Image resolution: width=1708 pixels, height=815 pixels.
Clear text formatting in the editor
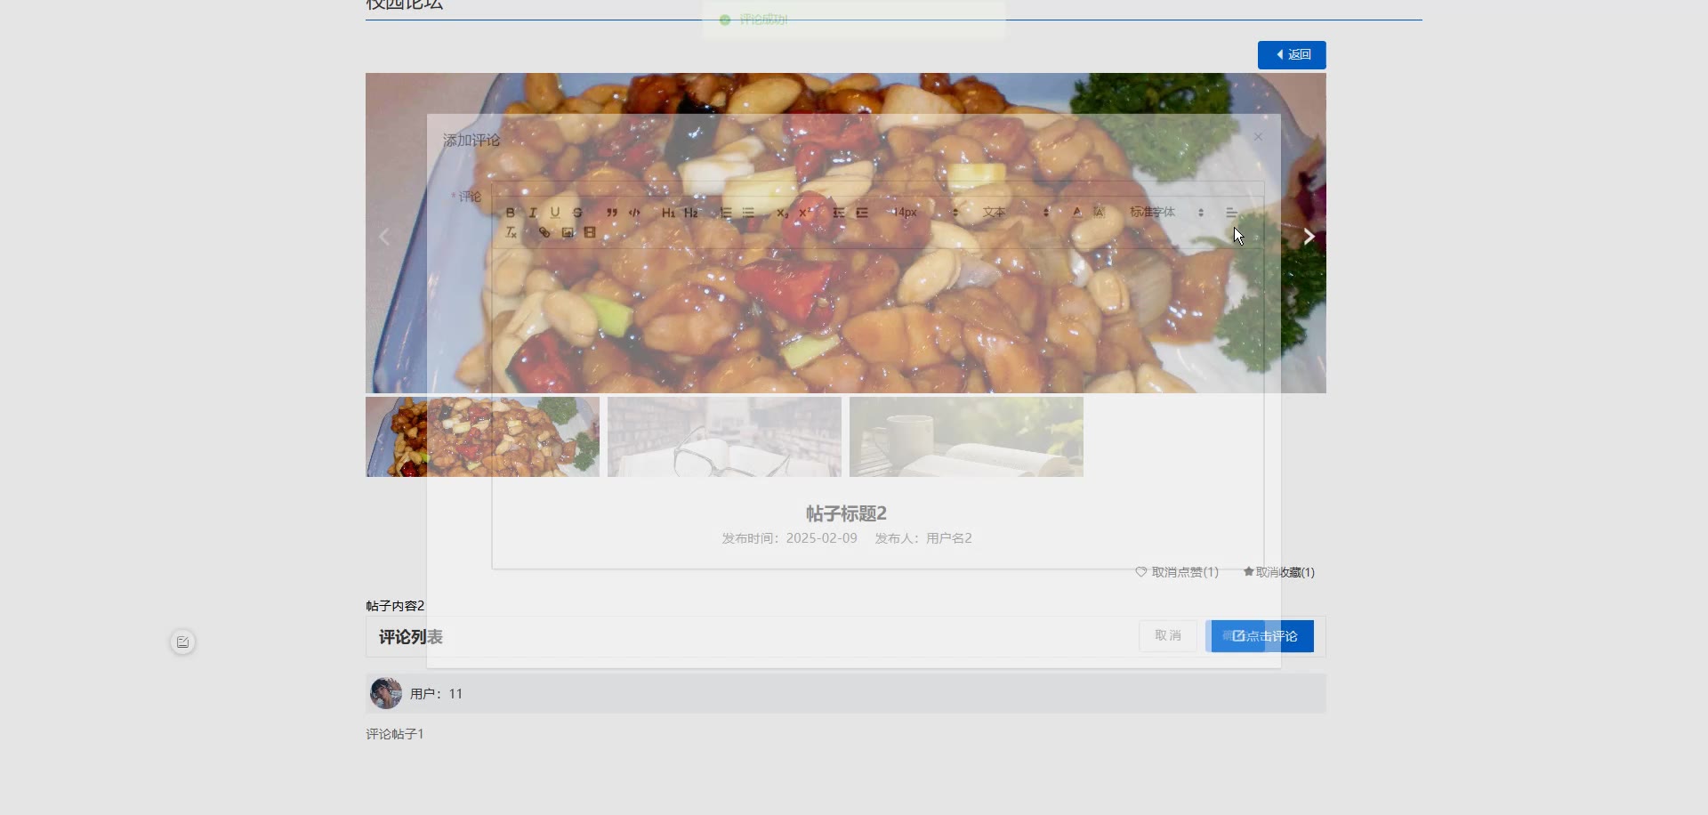(x=511, y=232)
